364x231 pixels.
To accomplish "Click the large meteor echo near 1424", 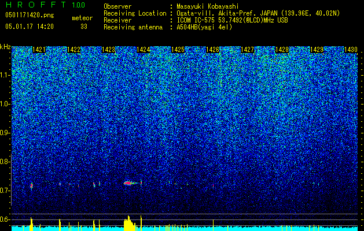I will [130, 183].
